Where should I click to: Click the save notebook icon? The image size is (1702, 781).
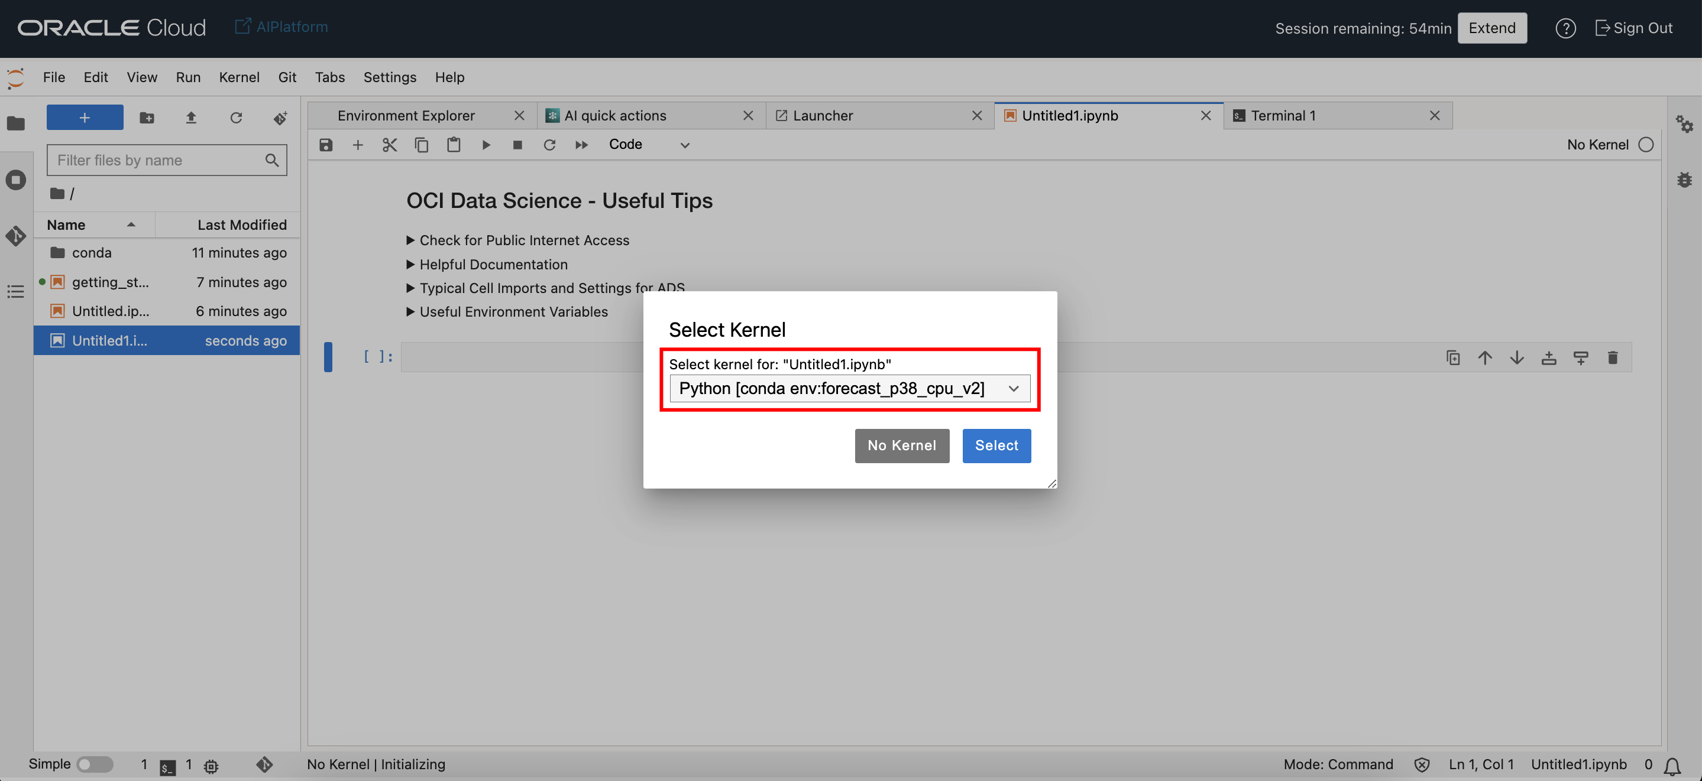(x=326, y=145)
